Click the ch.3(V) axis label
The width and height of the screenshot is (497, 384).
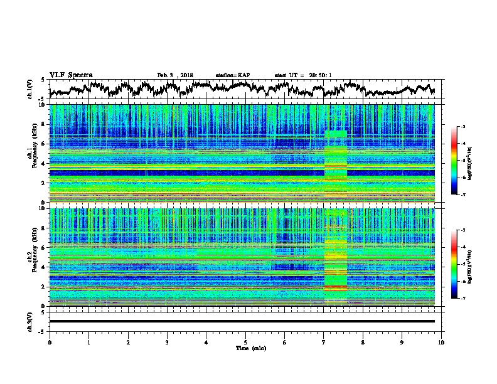(30, 322)
